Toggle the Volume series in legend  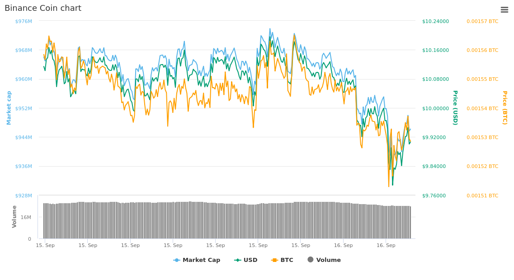pyautogui.click(x=324, y=260)
